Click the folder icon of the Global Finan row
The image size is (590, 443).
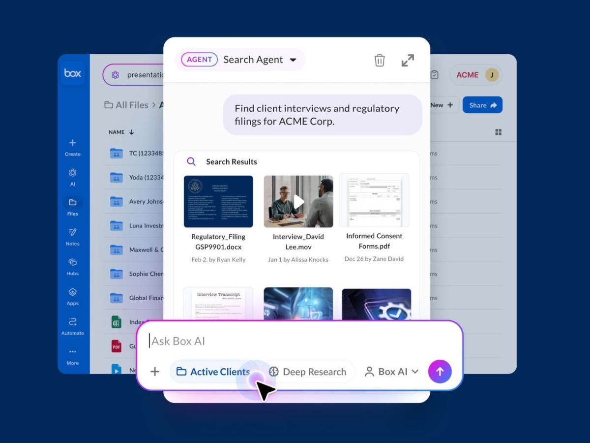[116, 298]
